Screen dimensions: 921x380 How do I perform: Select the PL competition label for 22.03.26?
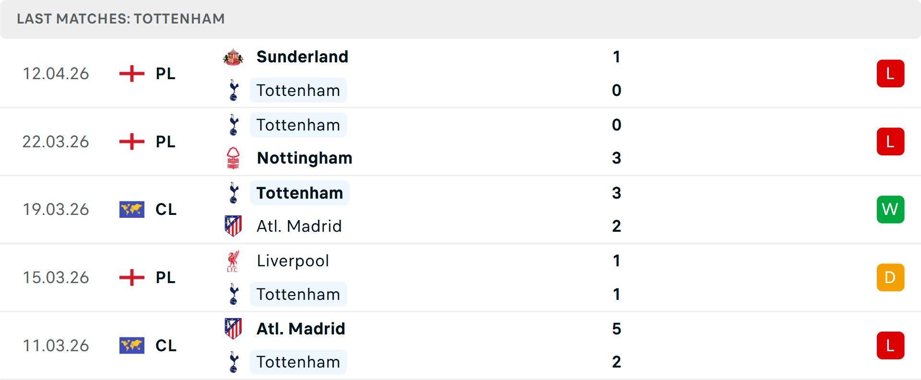(165, 142)
